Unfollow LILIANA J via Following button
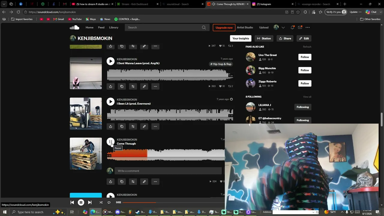Viewport: 384px width, 216px height. [303, 107]
